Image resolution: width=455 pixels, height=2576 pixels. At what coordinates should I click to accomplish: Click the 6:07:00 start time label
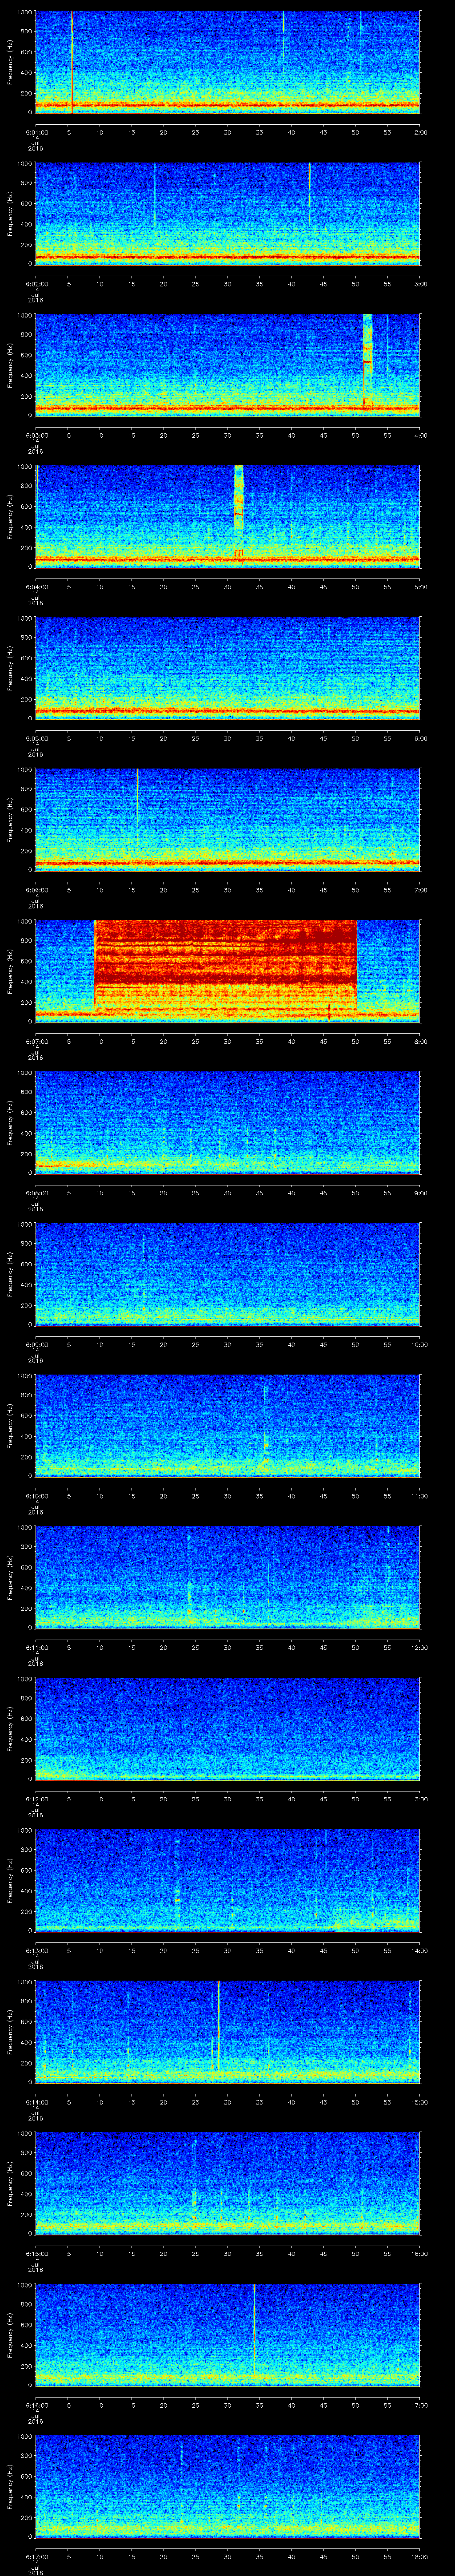coord(36,1042)
